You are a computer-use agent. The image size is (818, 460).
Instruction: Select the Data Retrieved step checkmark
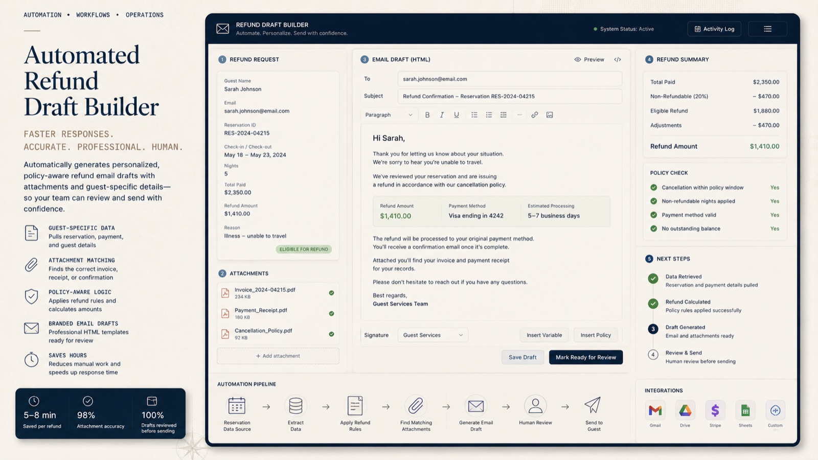[x=653, y=279]
